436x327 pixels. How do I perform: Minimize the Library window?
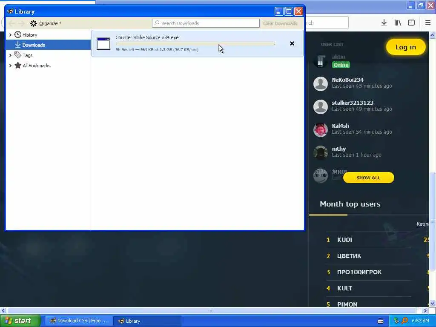(x=279, y=11)
